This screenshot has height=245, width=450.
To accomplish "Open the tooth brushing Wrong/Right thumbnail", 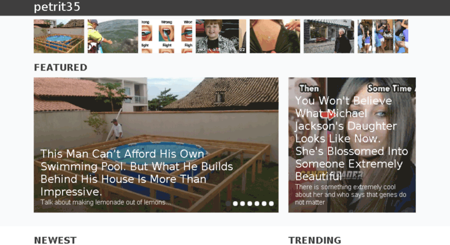I will [x=167, y=36].
